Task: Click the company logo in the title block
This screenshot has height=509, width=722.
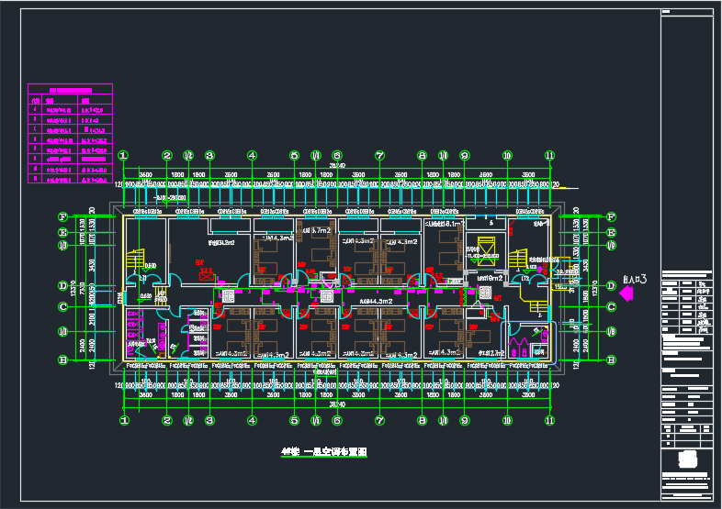Action: [686, 458]
